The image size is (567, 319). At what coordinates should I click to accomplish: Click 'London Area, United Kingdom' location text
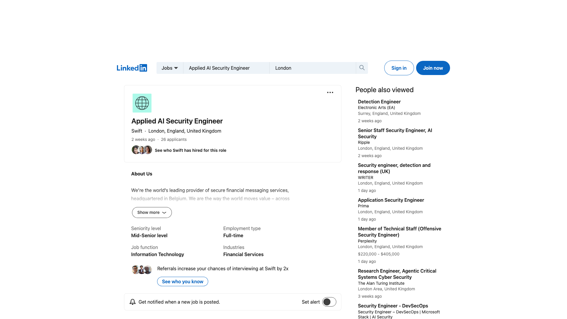click(x=386, y=289)
